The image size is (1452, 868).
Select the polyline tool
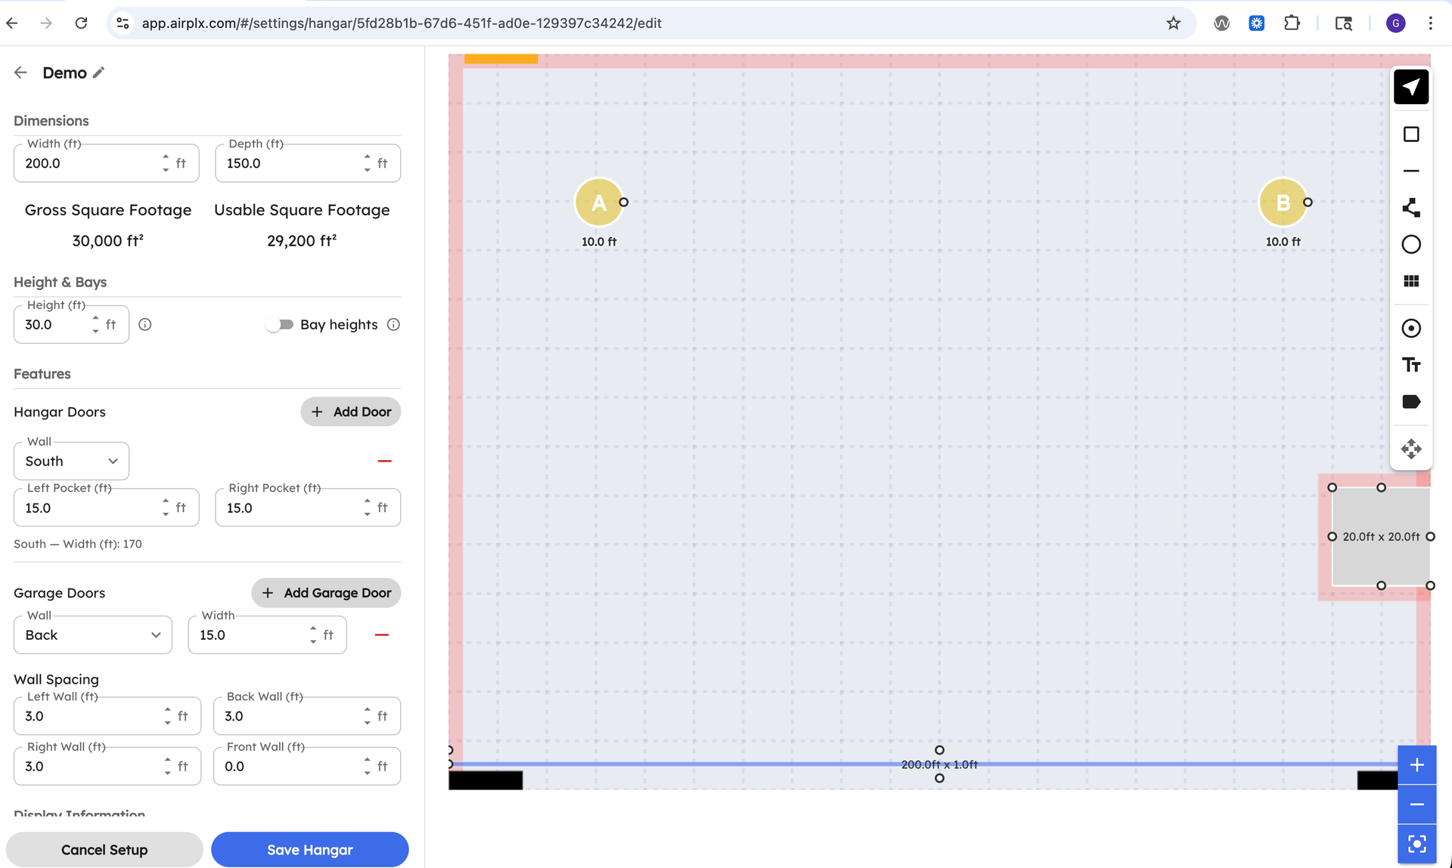click(x=1411, y=208)
